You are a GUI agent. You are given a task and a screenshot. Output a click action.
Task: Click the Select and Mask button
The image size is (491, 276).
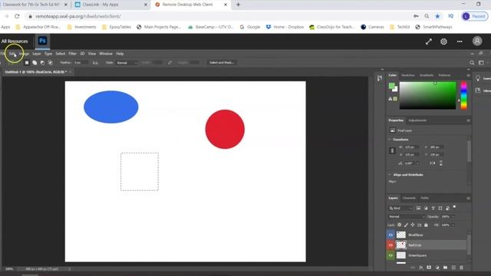pyautogui.click(x=222, y=63)
